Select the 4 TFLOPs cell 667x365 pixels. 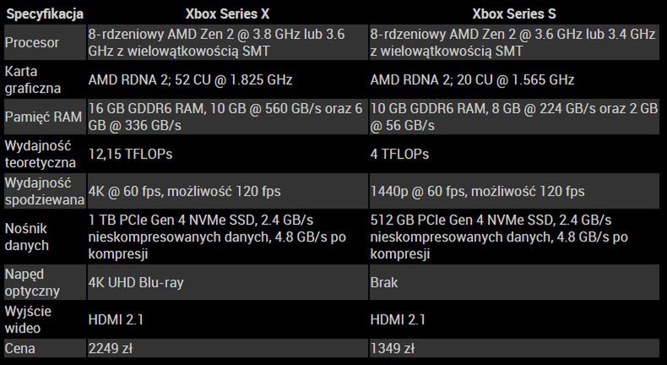[399, 155]
